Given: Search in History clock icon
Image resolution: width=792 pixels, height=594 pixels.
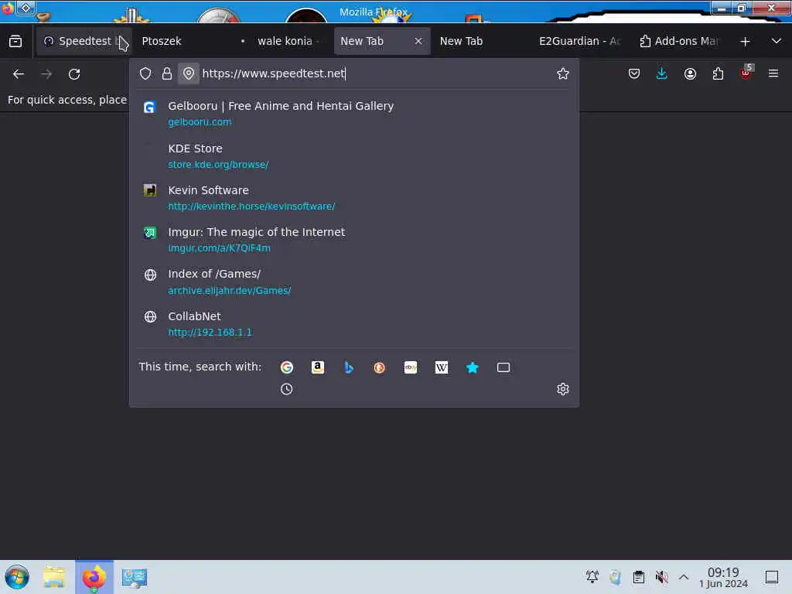Looking at the screenshot, I should 286,389.
